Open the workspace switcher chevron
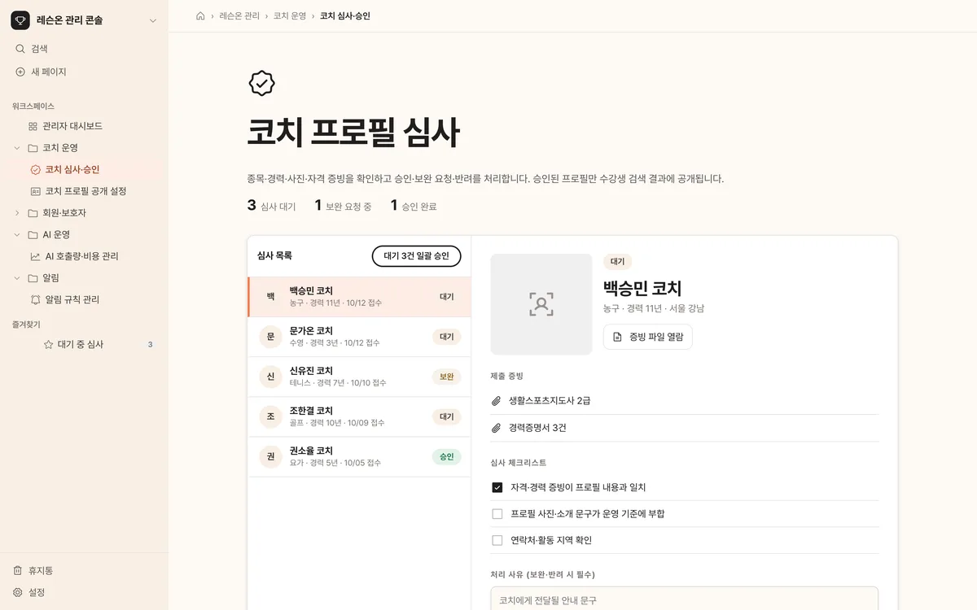Image resolution: width=977 pixels, height=610 pixels. click(x=153, y=20)
